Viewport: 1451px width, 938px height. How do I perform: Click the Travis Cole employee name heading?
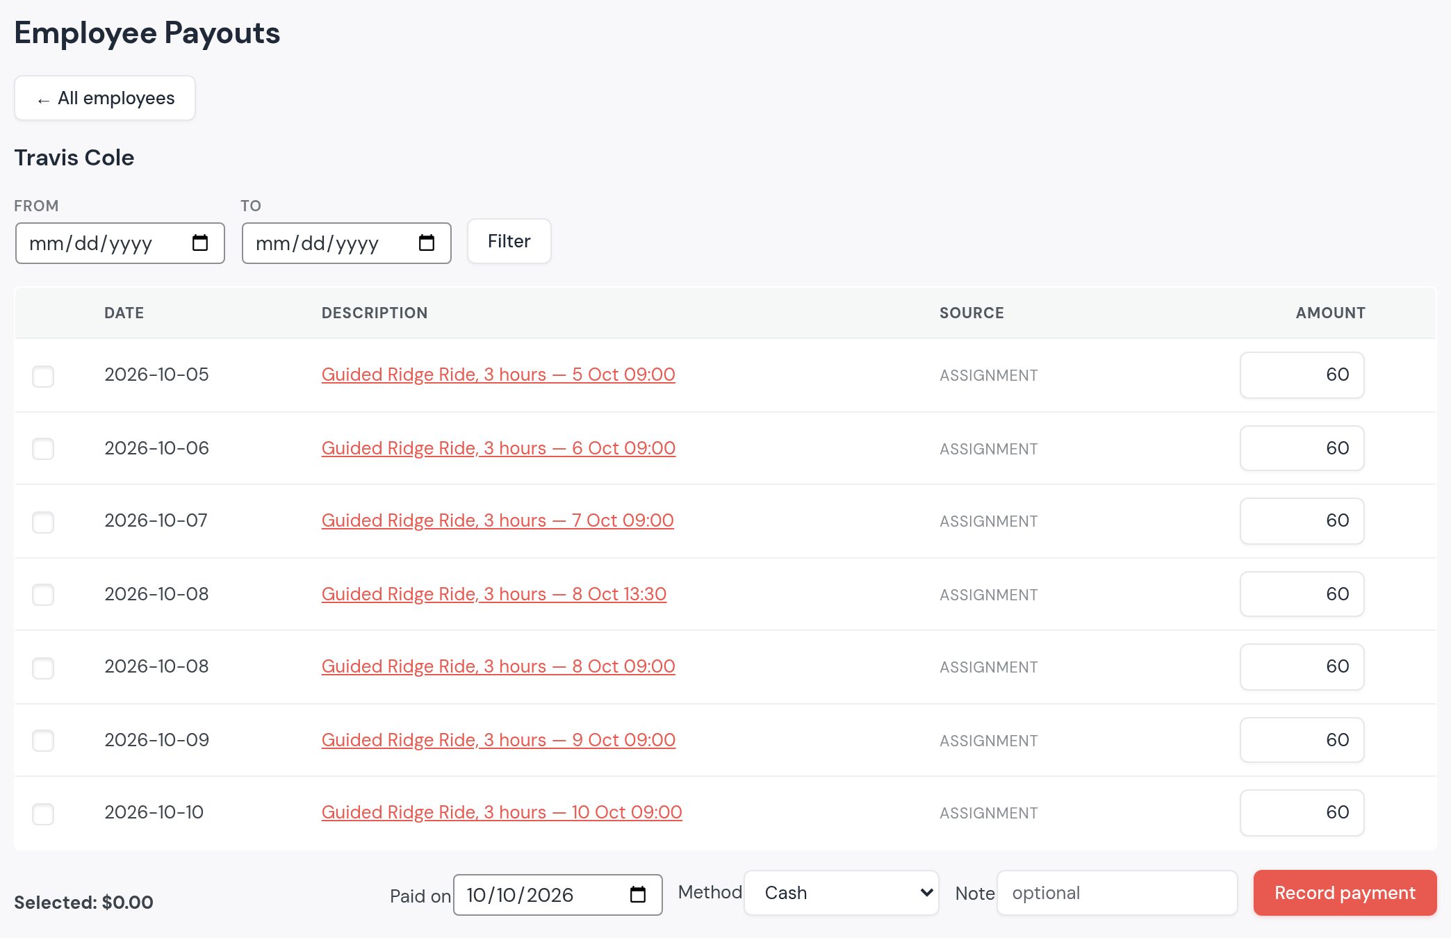click(x=74, y=158)
